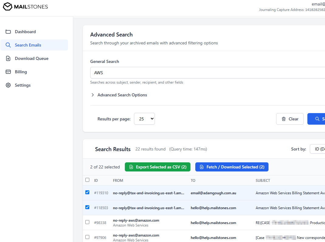Click Export Selected as CSV
This screenshot has height=242, width=325.
point(158,167)
